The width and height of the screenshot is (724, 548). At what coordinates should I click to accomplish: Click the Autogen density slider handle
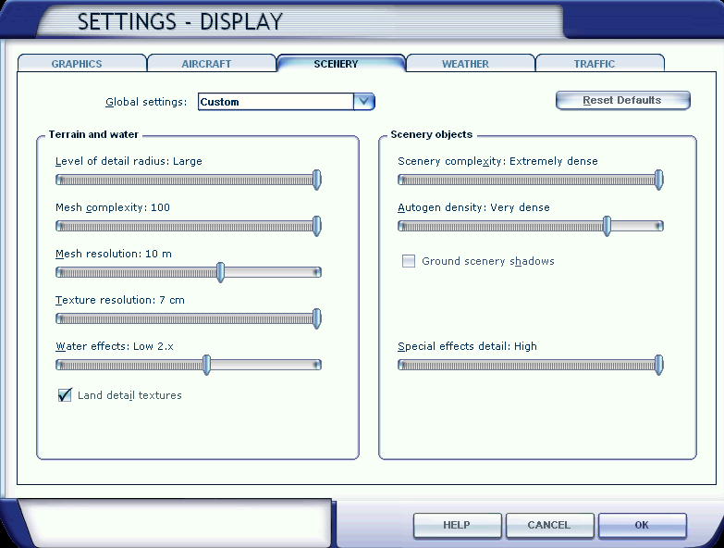point(607,226)
